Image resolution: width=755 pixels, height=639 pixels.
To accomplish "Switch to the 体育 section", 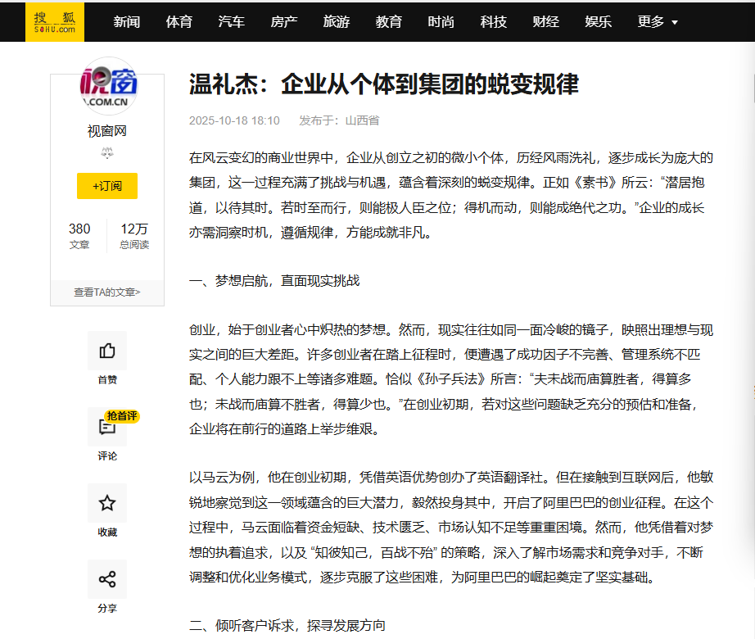I will point(179,22).
